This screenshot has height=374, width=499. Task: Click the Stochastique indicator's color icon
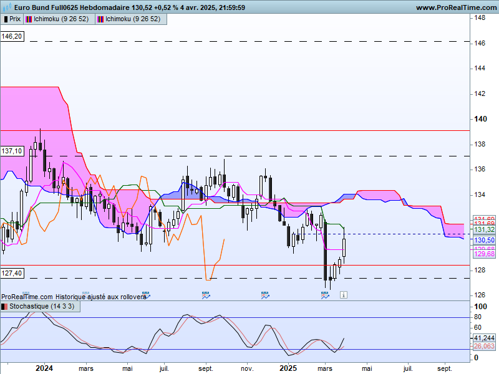coord(4,307)
